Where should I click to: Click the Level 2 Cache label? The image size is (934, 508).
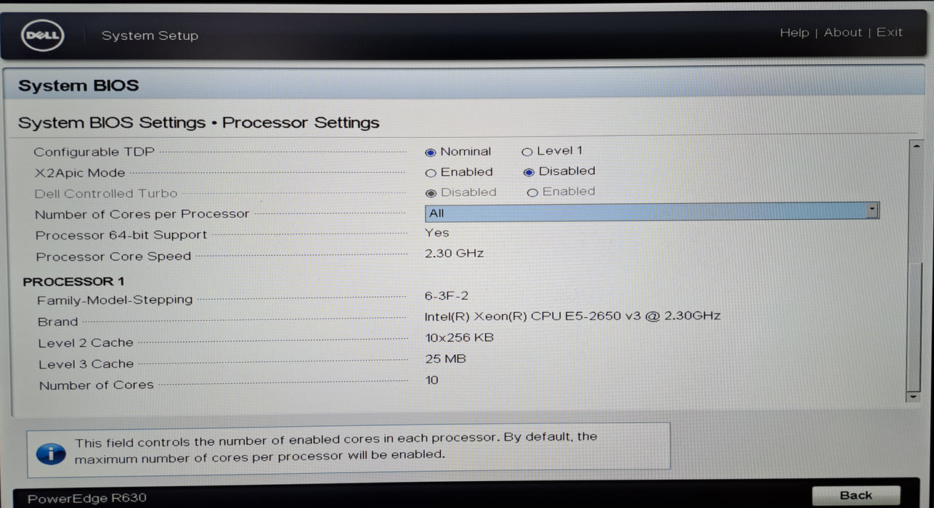[x=86, y=343]
